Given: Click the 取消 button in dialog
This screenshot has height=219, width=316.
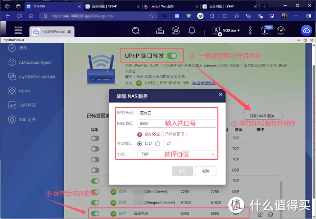Looking at the screenshot, I should pos(206,171).
